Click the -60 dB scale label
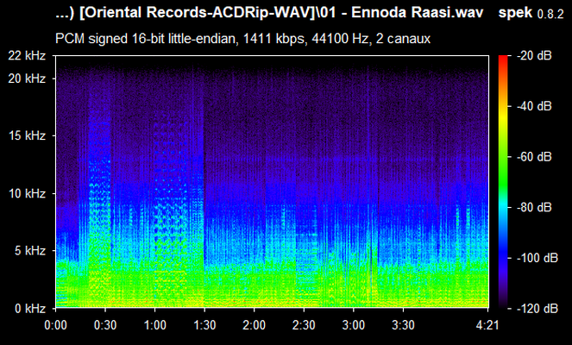Image resolution: width=572 pixels, height=345 pixels. coord(534,157)
